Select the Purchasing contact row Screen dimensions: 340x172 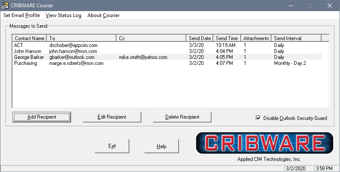click(x=167, y=63)
